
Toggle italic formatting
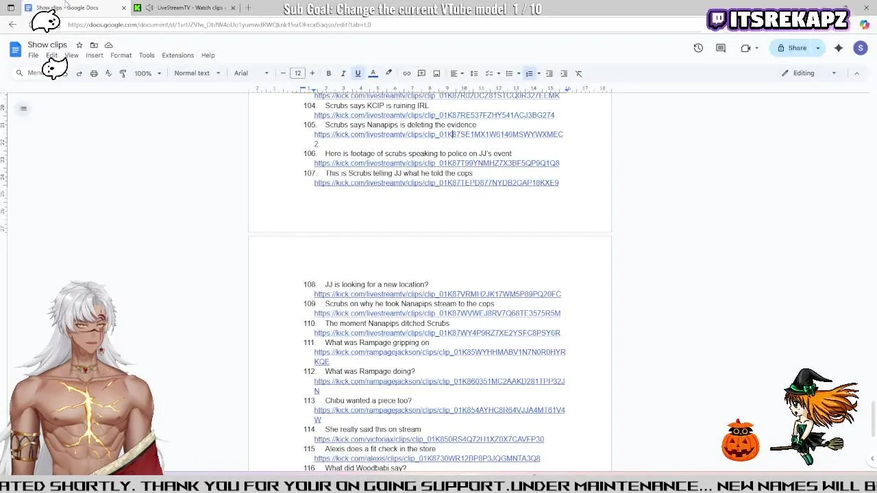[x=343, y=73]
